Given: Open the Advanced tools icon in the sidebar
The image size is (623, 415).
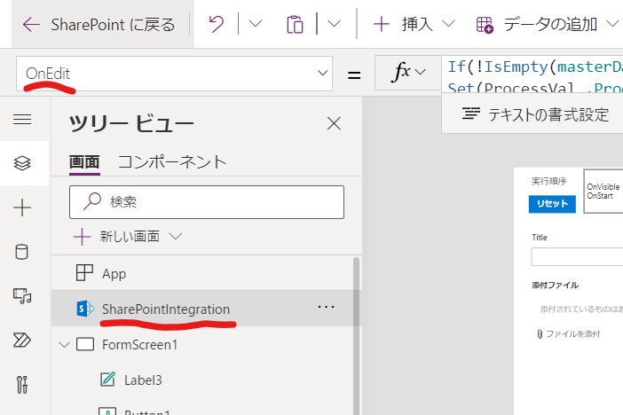Looking at the screenshot, I should pyautogui.click(x=22, y=385).
